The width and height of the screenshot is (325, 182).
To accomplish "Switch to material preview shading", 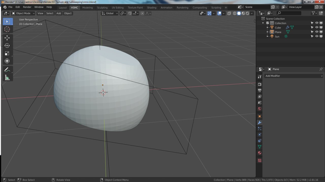I will [243, 13].
